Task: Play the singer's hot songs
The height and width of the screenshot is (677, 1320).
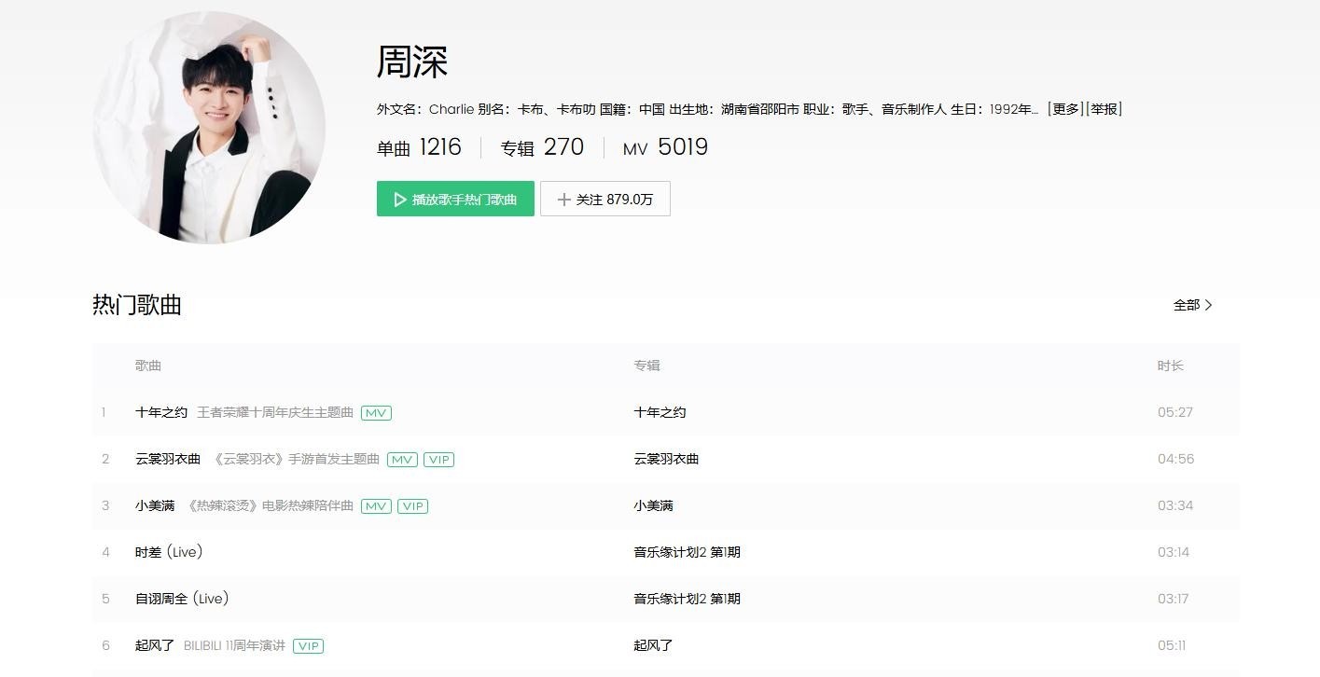Action: tap(455, 199)
